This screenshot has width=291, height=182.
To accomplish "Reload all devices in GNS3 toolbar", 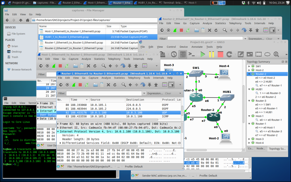I will (x=229, y=54).
